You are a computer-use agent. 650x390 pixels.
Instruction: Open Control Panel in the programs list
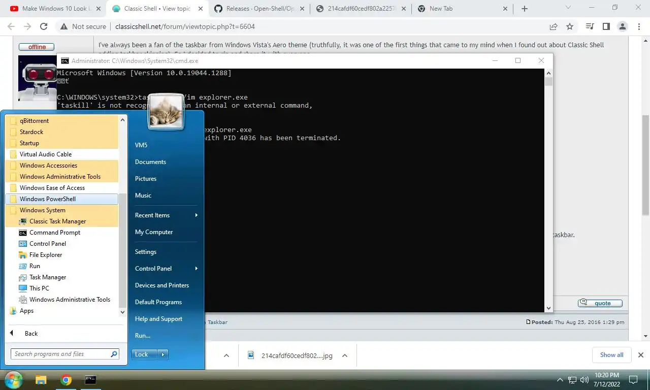[x=48, y=244]
